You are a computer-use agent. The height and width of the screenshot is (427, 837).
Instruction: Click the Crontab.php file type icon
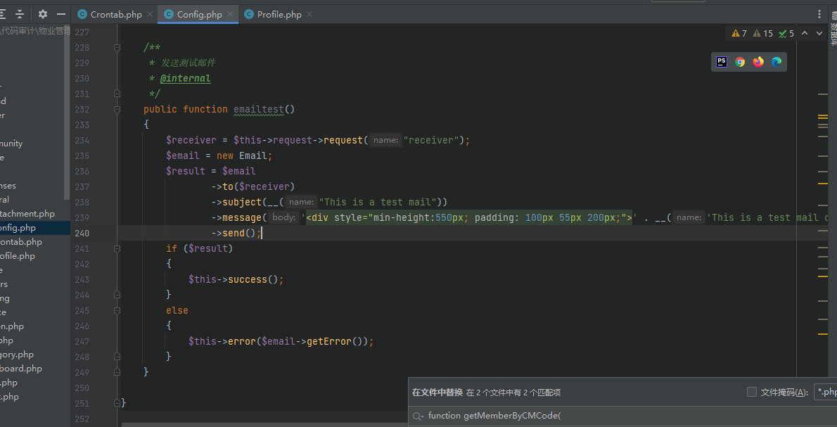pos(82,14)
